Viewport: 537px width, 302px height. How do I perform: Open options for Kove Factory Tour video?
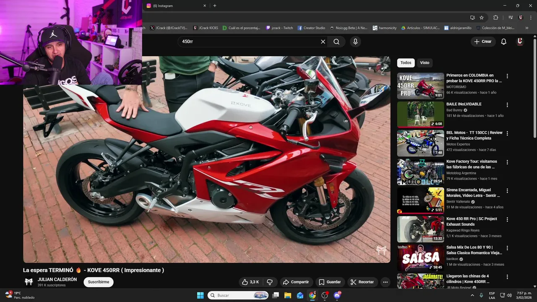pyautogui.click(x=507, y=162)
